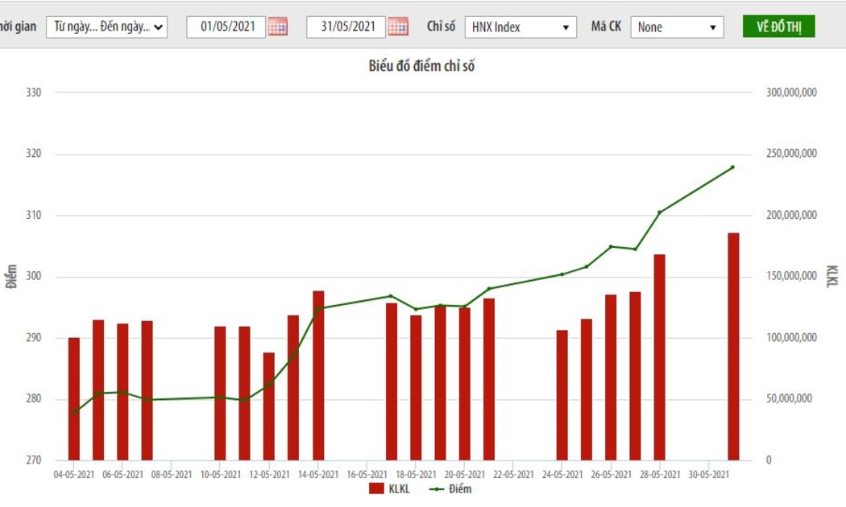Toggle the KLKL legend entry
This screenshot has width=846, height=507.
pyautogui.click(x=389, y=488)
